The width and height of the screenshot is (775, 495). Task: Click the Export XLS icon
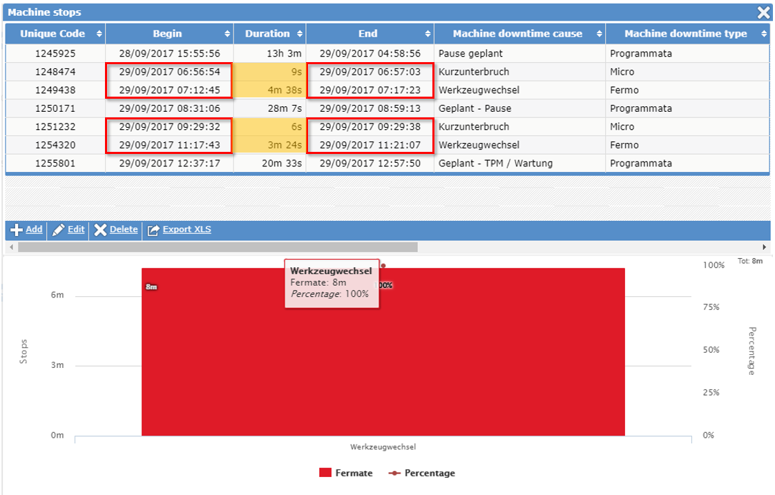152,230
